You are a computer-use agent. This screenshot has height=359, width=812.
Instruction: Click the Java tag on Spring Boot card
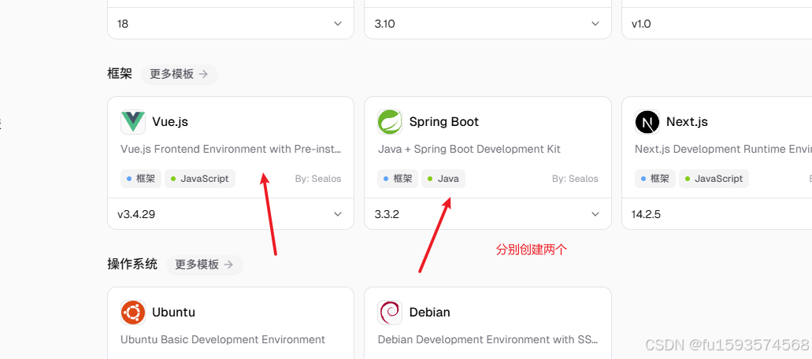coord(443,179)
